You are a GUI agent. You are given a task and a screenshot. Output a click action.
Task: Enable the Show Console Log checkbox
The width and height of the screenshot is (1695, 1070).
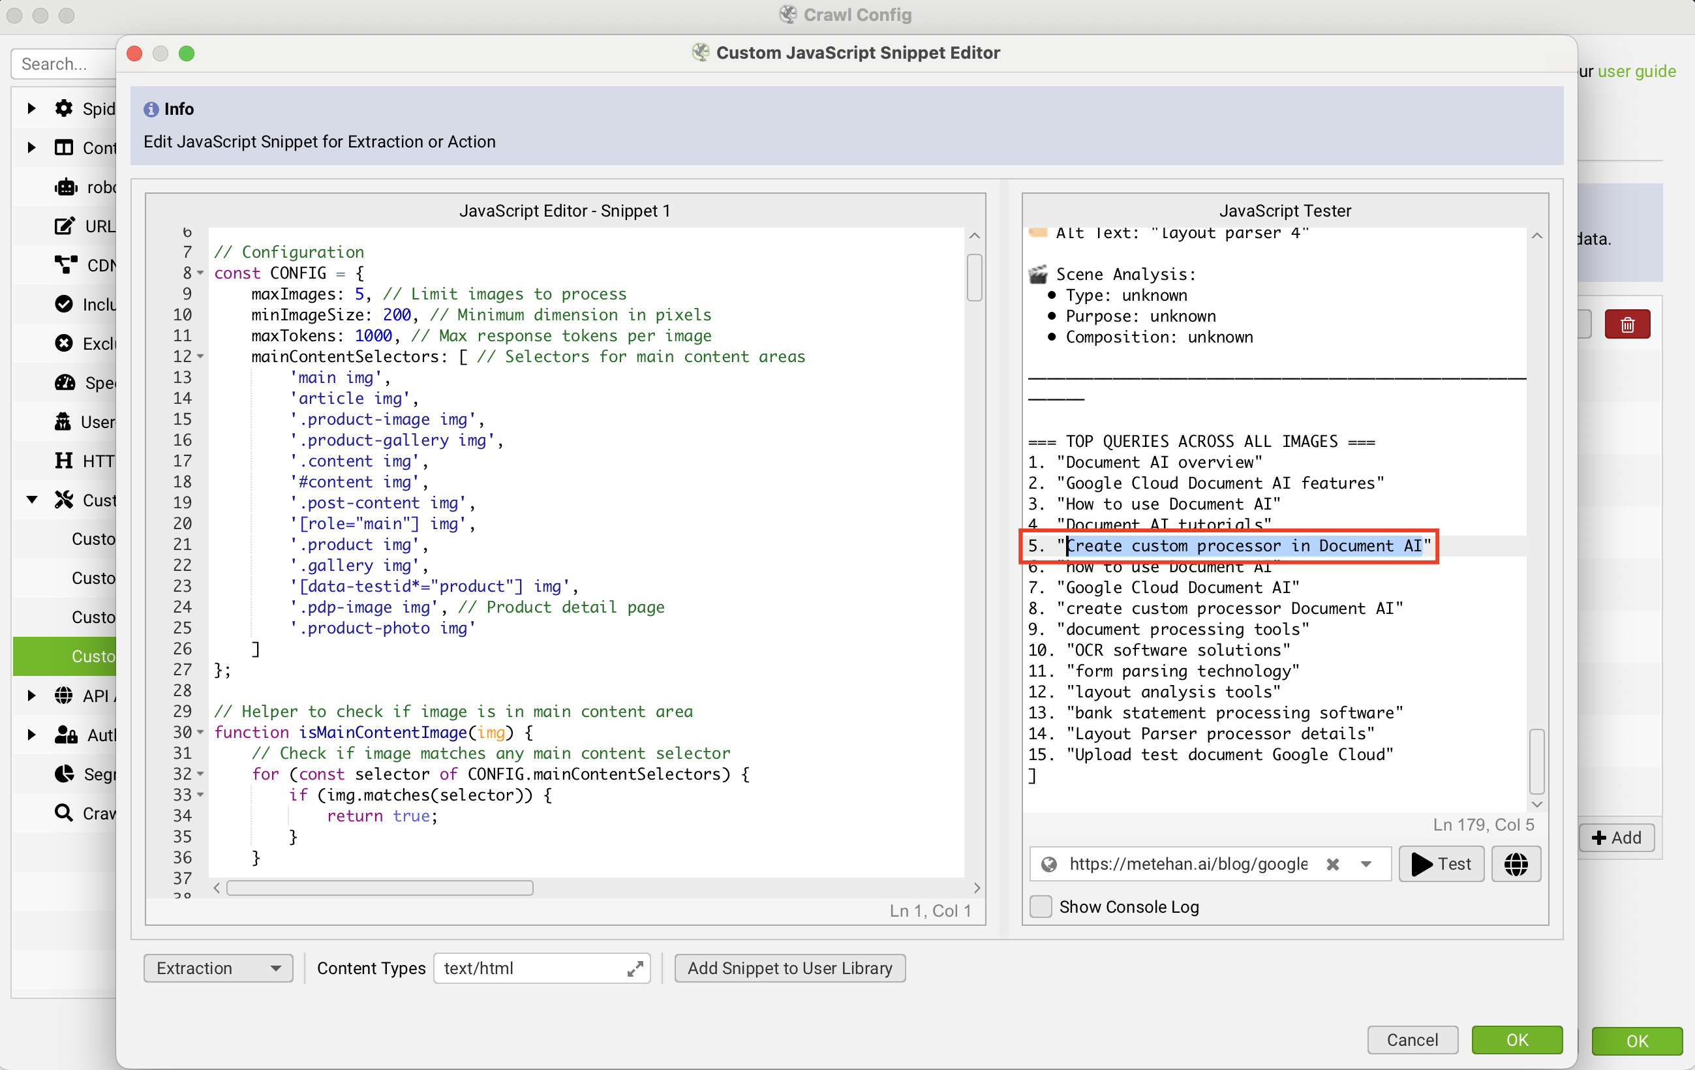(x=1041, y=907)
